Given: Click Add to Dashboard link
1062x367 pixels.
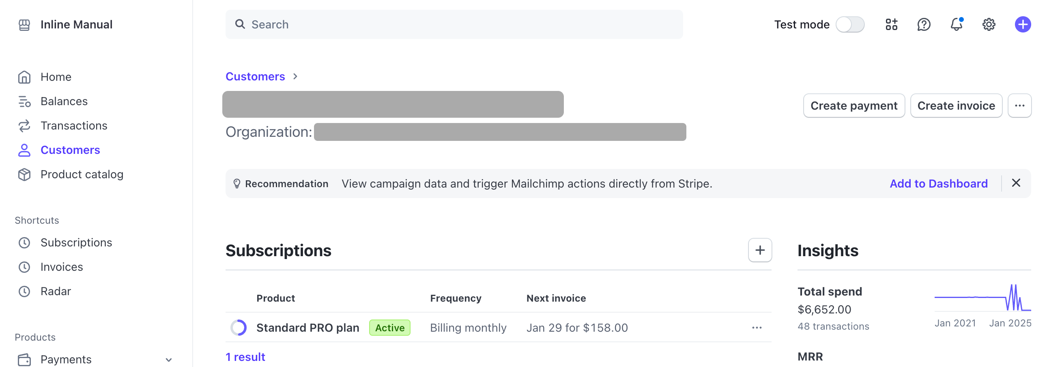Looking at the screenshot, I should pos(938,183).
